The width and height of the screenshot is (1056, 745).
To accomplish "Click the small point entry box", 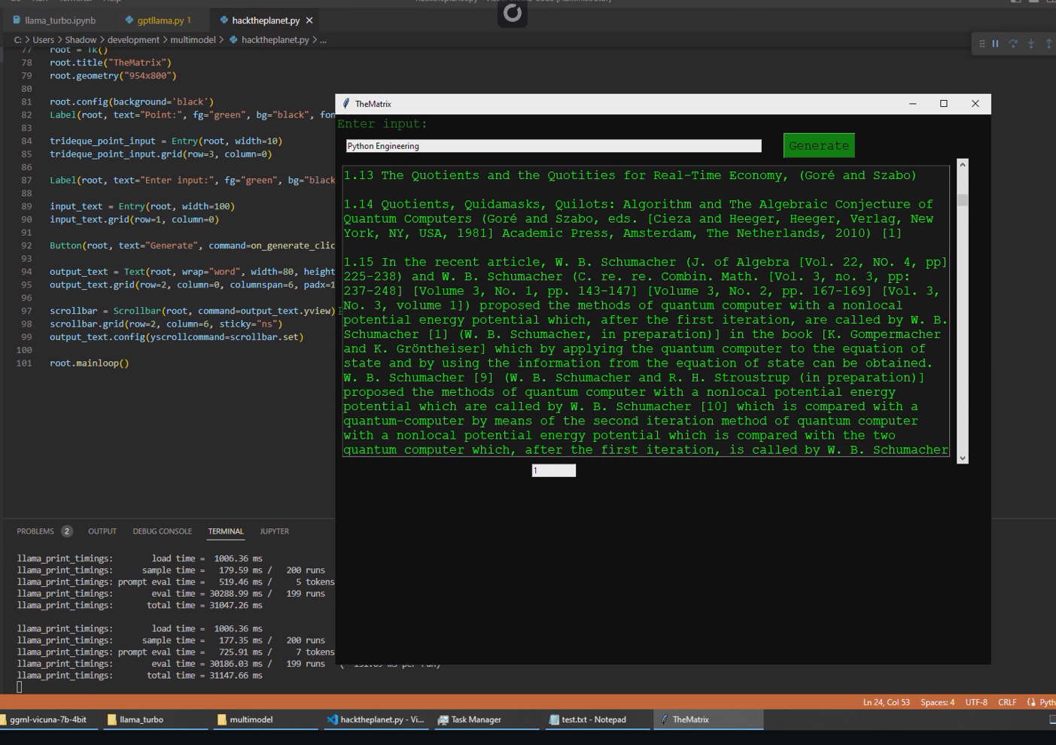I will (x=553, y=470).
